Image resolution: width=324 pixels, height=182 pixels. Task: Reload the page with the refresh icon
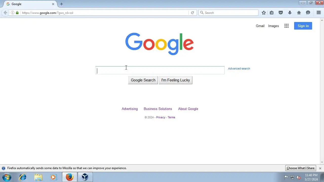point(192,13)
